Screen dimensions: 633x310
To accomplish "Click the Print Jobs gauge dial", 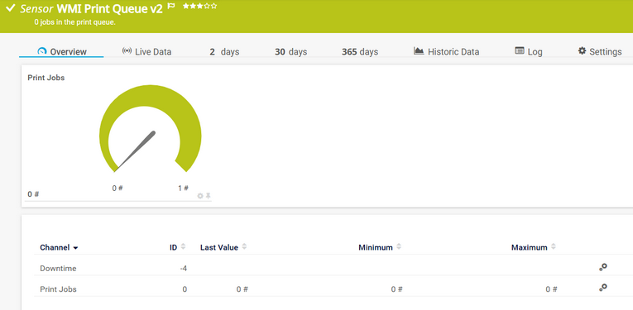I will click(150, 129).
